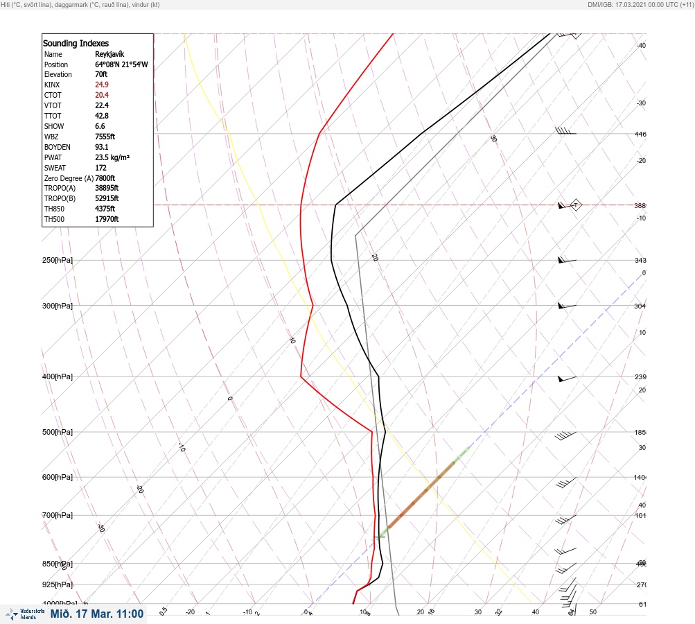Click the 250[hPa] pressure label

click(58, 260)
